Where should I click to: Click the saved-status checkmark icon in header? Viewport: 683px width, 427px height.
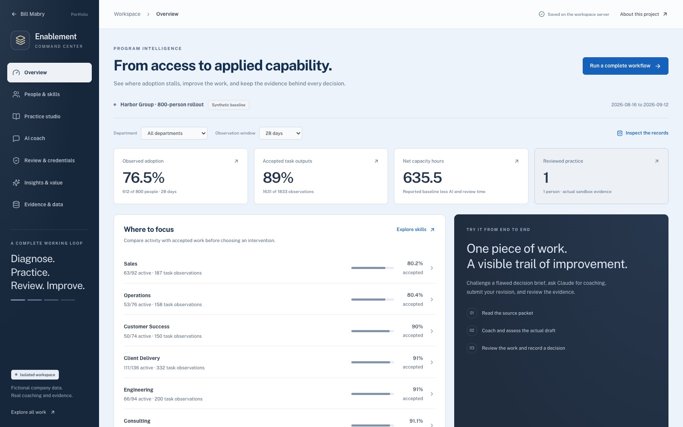tap(542, 14)
